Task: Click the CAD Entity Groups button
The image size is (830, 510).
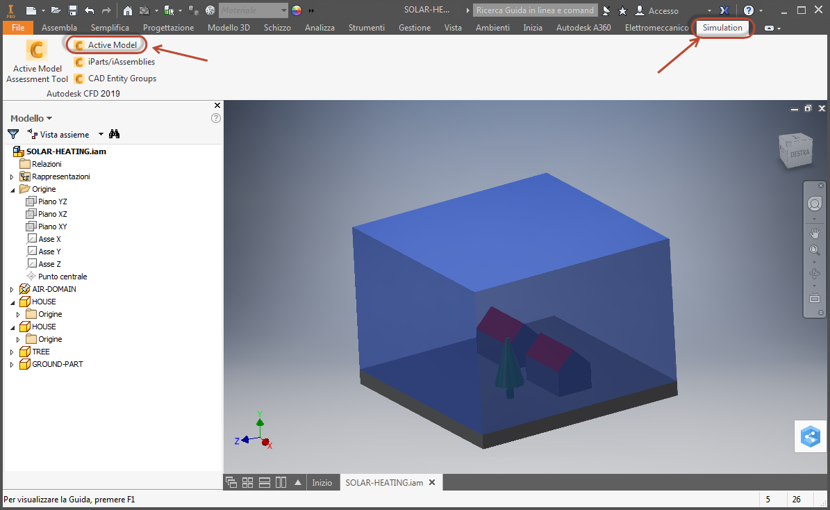Action: [115, 79]
